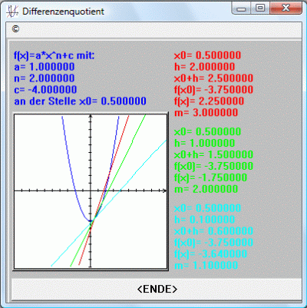The image size is (307, 308).
Task: Select the blue value 'n= 2.000000'
Action: [x=44, y=78]
